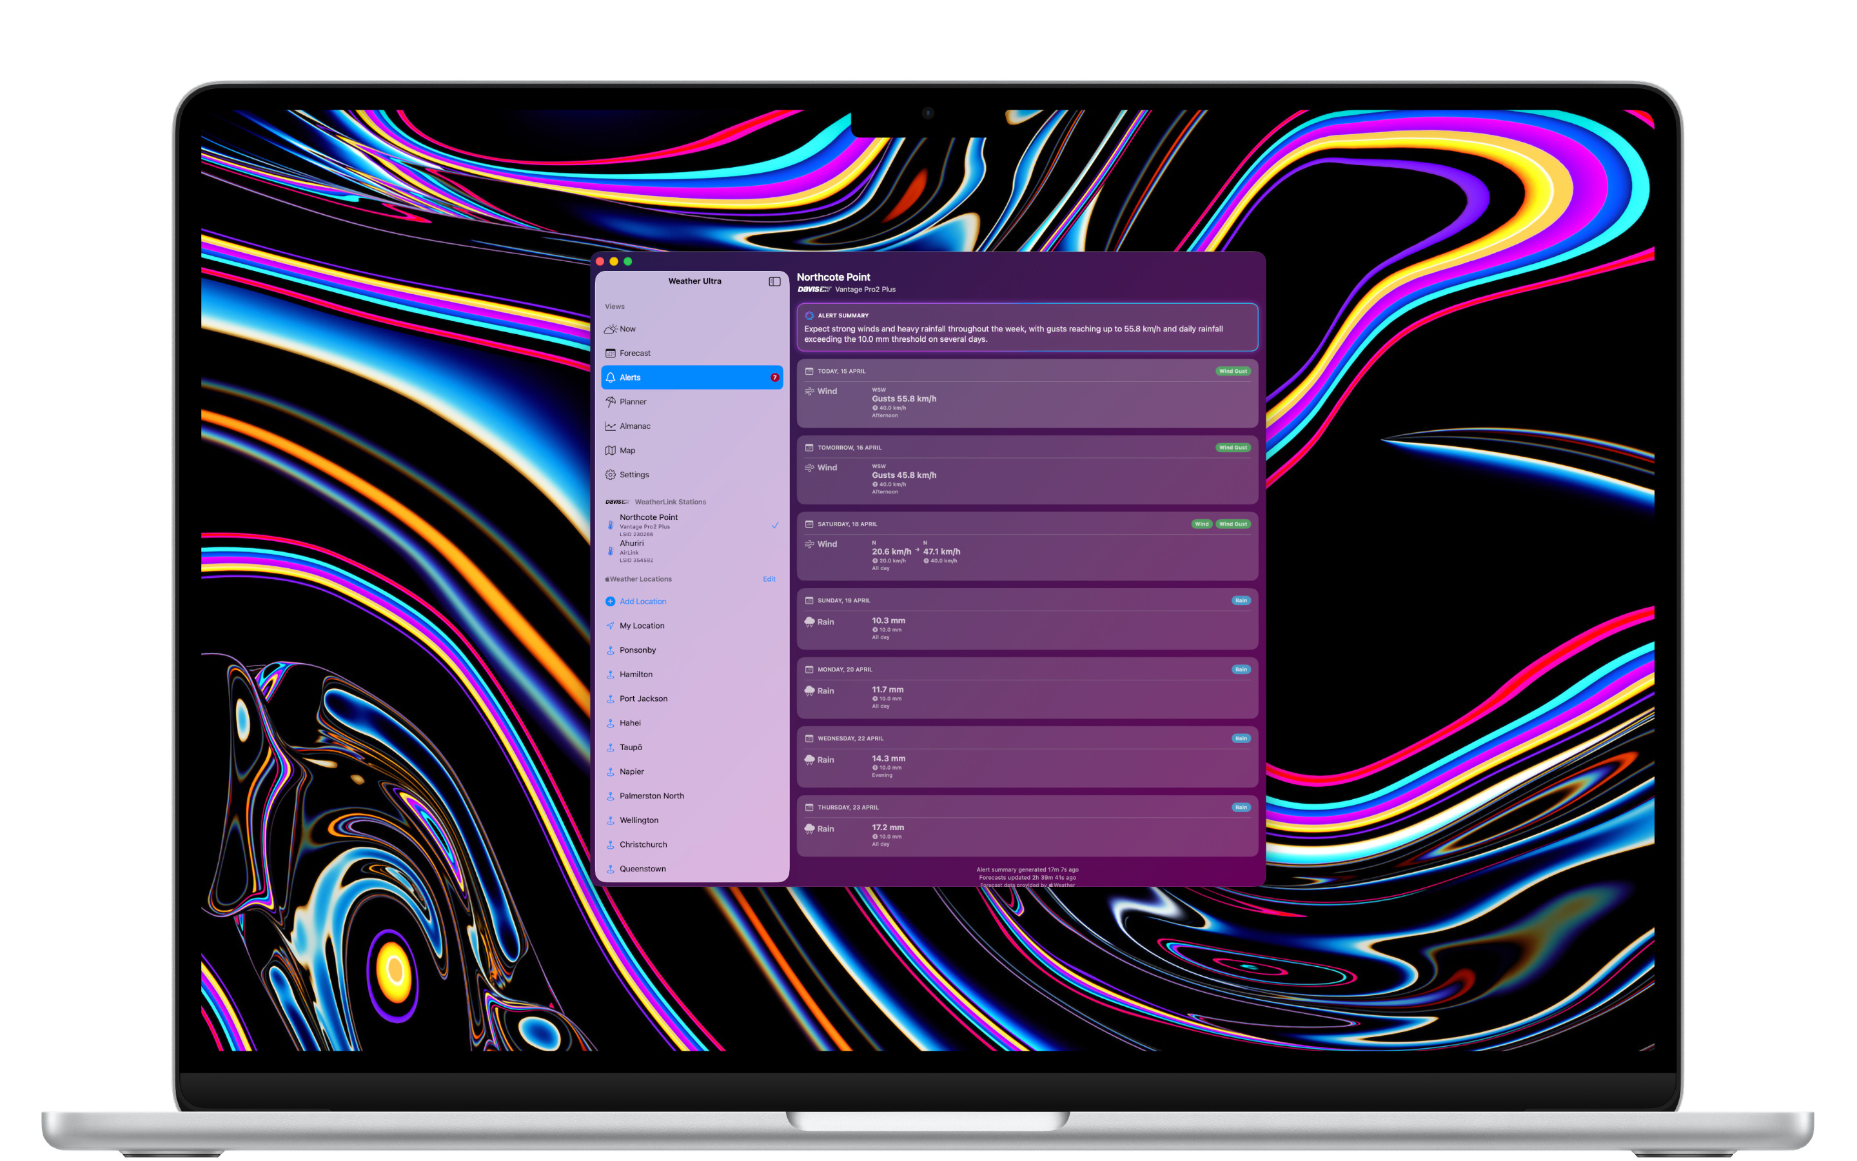
Task: Open the Planner umbrella view
Action: (610, 402)
